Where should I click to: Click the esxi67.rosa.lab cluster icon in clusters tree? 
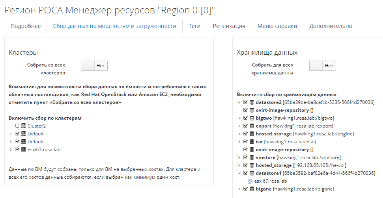coord(23,150)
